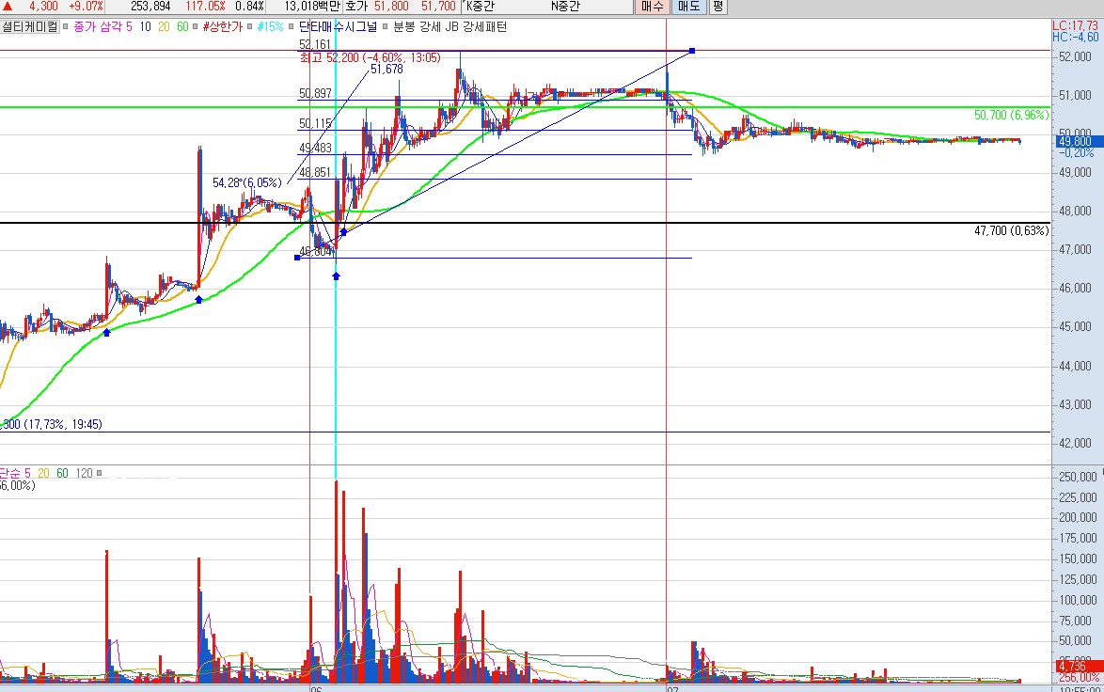The image size is (1104, 692).
Task: Select the orange 20 moving average label in price legend
Action: click(x=164, y=26)
